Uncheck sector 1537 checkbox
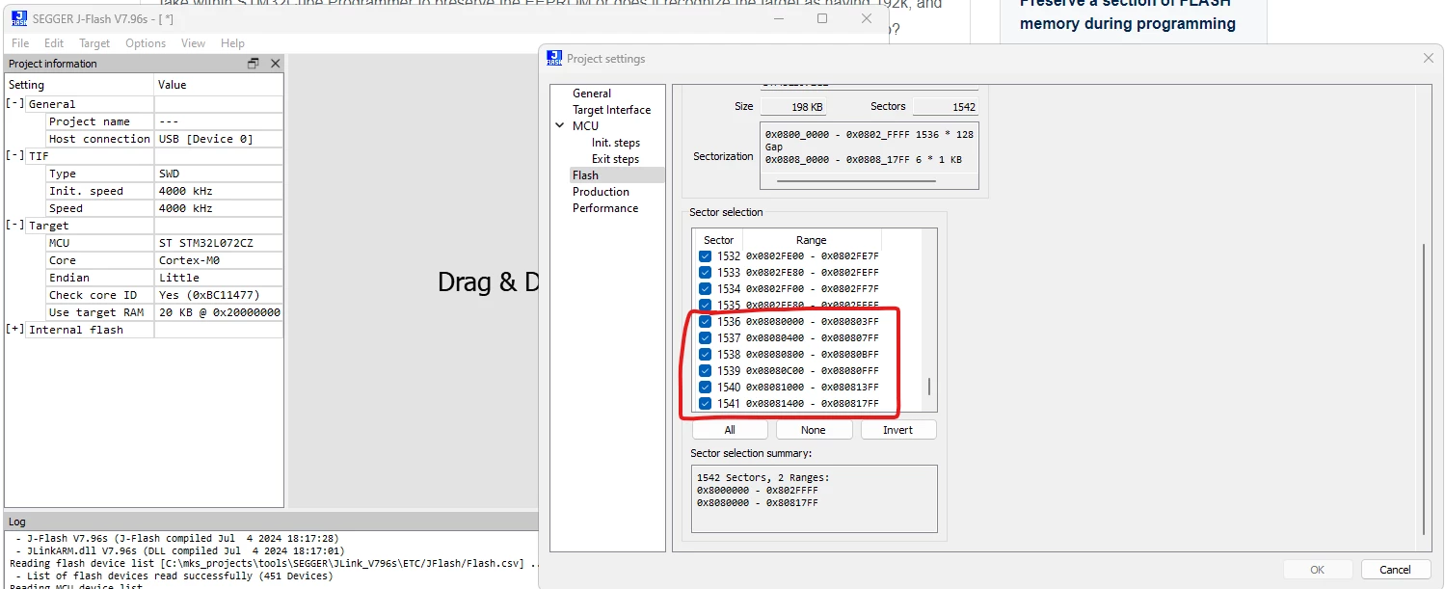The height and width of the screenshot is (589, 1445). pyautogui.click(x=706, y=338)
